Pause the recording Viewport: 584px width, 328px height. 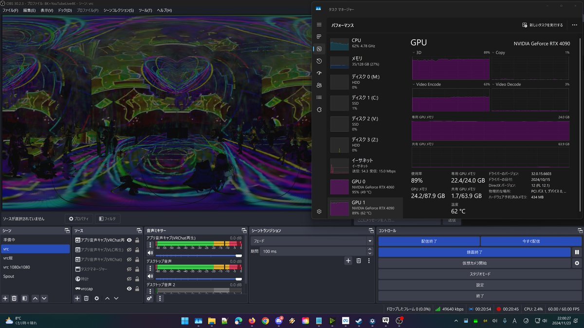point(577,252)
